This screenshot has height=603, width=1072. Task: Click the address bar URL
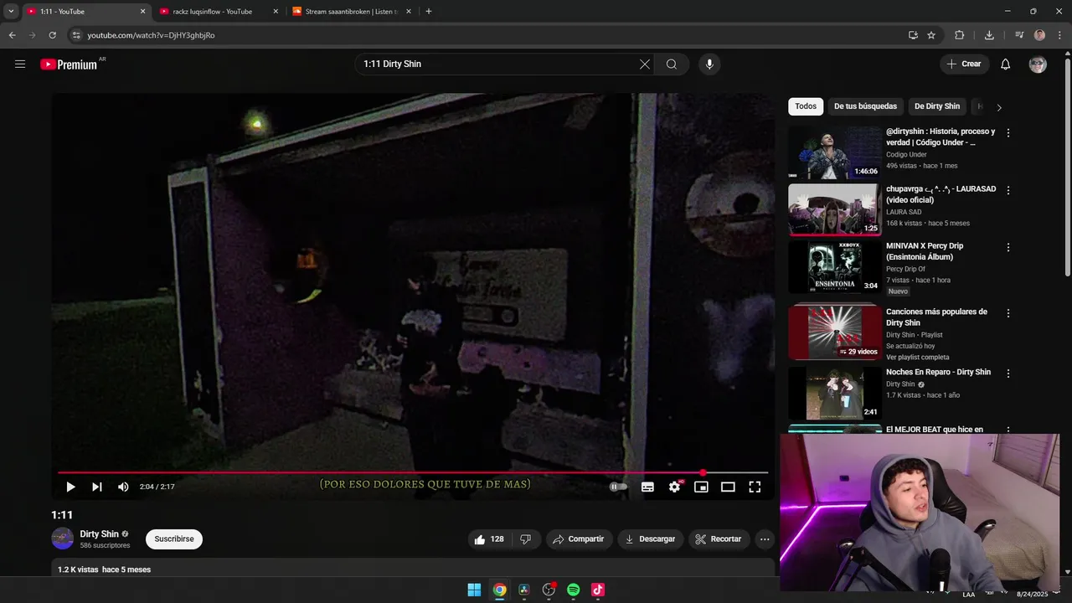[x=151, y=35]
